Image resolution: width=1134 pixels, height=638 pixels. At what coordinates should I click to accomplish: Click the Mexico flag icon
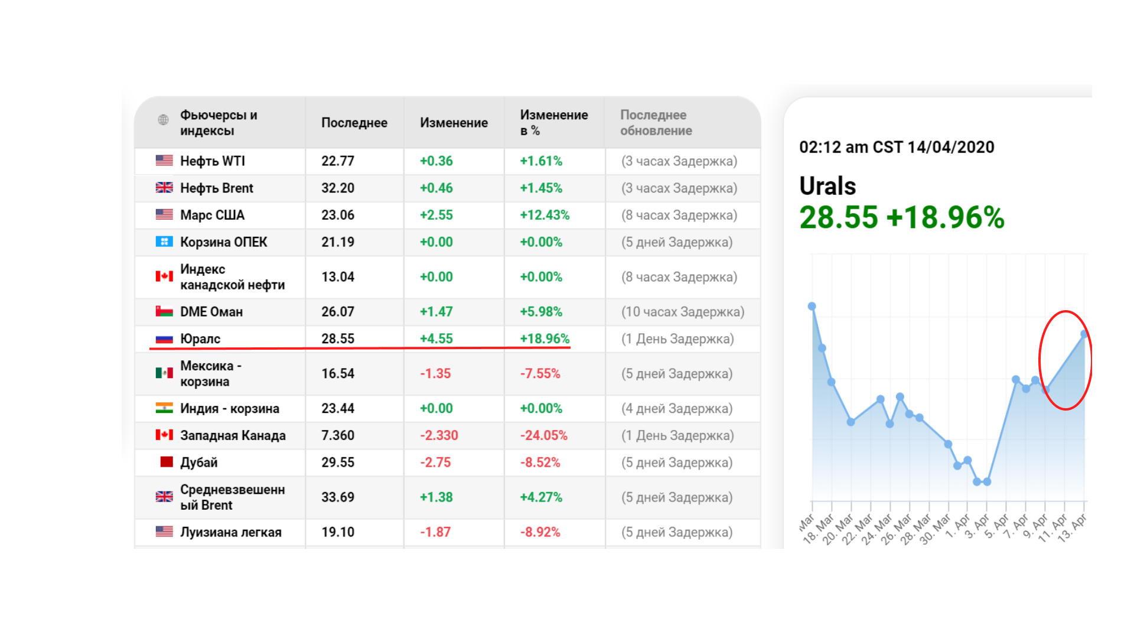[164, 373]
